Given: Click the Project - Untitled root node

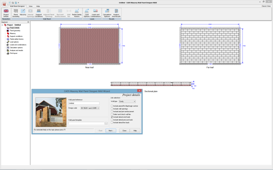Looking at the screenshot, I should 14,25.
